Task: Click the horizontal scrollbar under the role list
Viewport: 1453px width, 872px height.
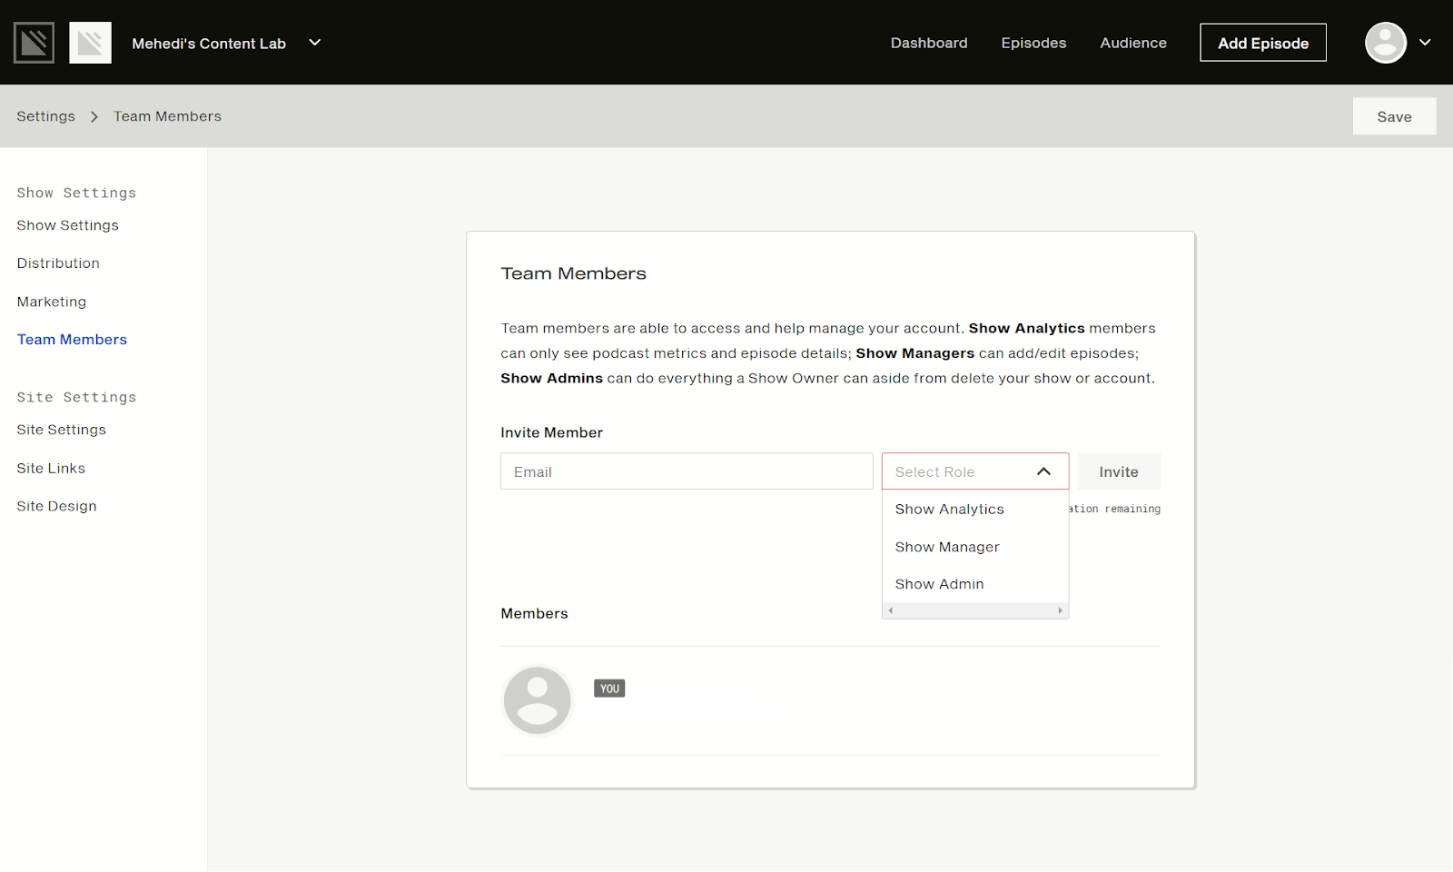Action: point(974,609)
